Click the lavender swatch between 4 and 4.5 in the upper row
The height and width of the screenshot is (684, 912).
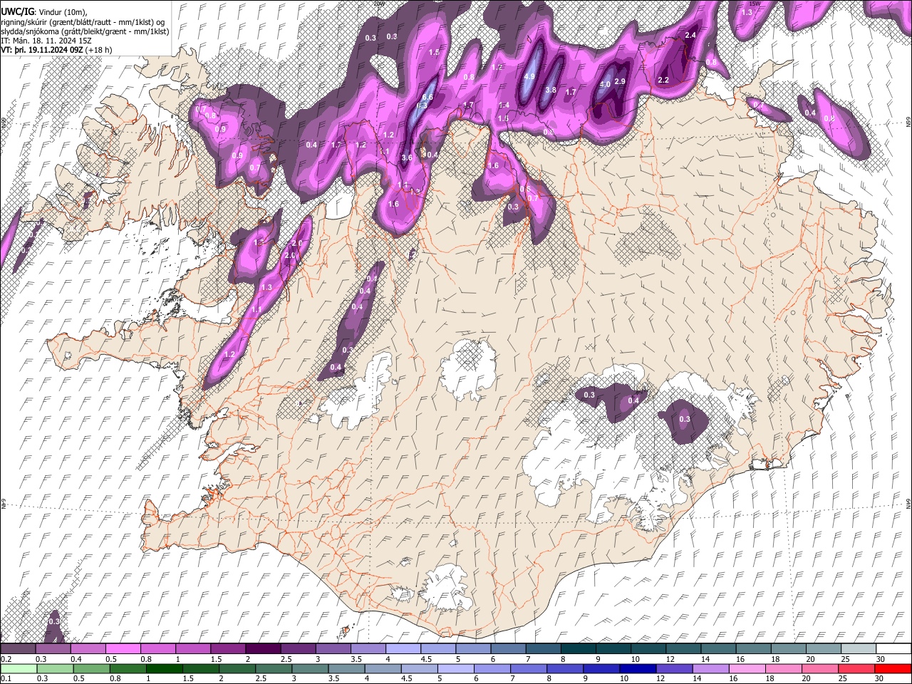[x=403, y=649]
